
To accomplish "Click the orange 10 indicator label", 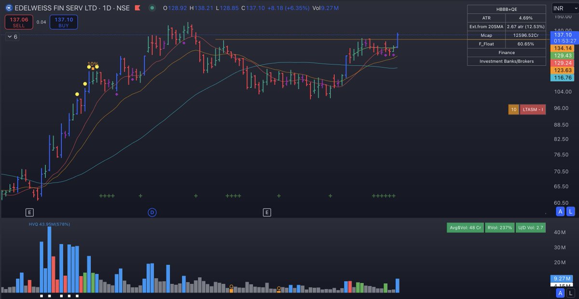I will (x=513, y=110).
